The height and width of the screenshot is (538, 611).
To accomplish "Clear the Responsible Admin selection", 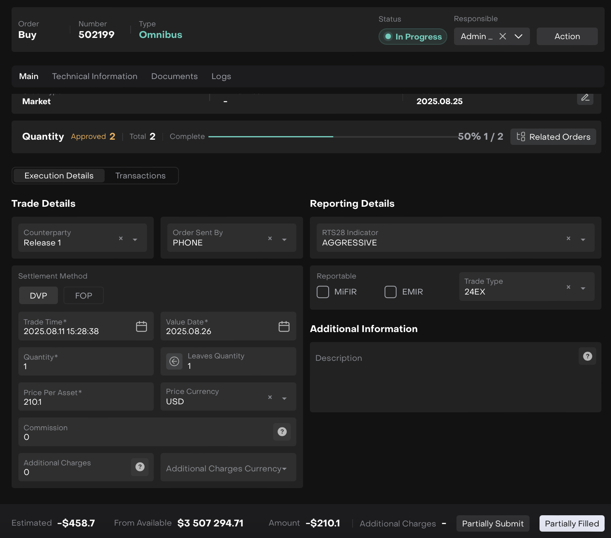I will (x=503, y=36).
